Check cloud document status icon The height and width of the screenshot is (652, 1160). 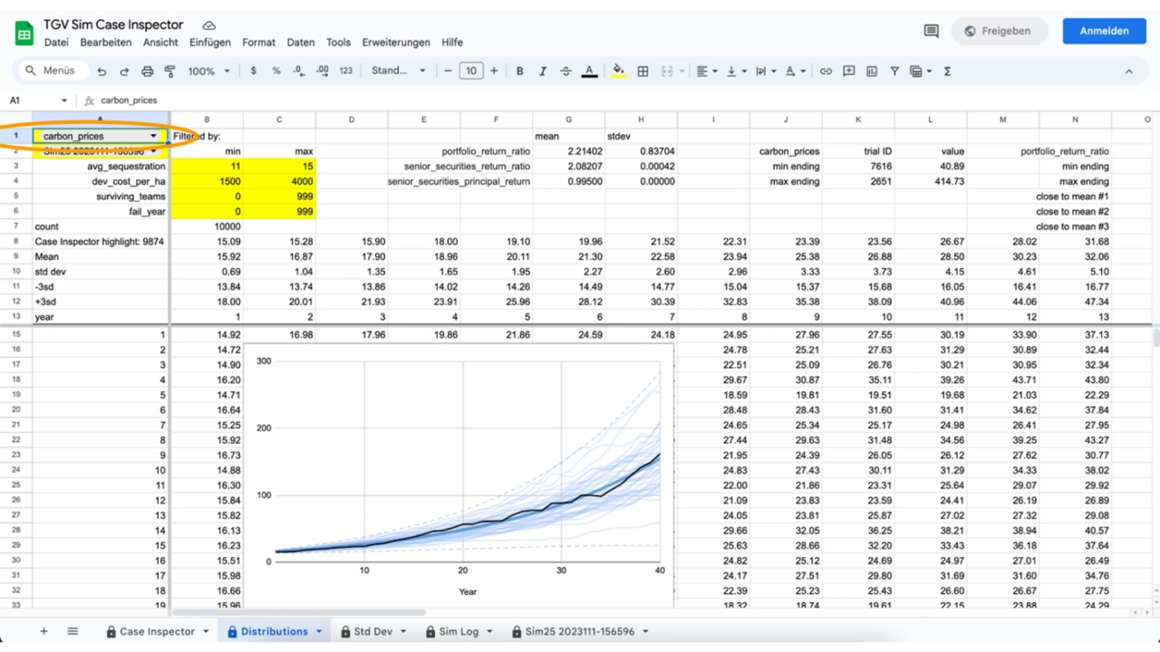(209, 25)
